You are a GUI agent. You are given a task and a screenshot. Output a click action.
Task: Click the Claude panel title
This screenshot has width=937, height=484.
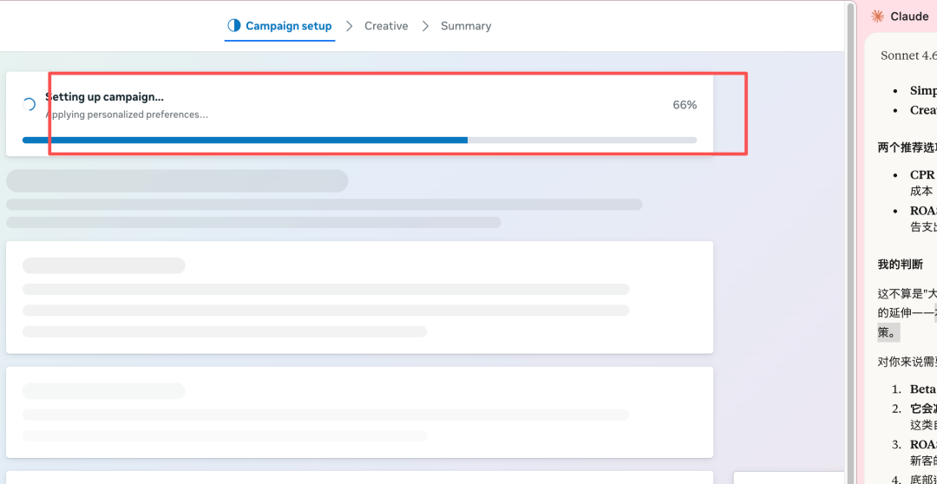coord(909,16)
